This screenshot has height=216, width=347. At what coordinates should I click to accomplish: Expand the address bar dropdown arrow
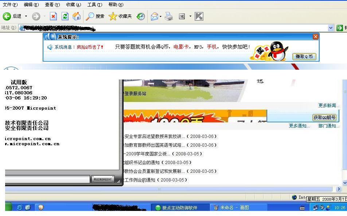331,28
